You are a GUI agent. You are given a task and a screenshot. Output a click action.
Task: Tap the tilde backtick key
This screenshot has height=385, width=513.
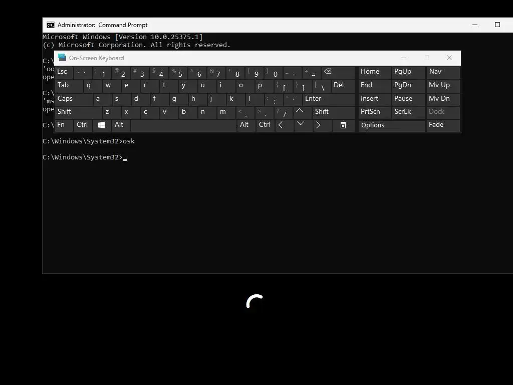point(83,73)
